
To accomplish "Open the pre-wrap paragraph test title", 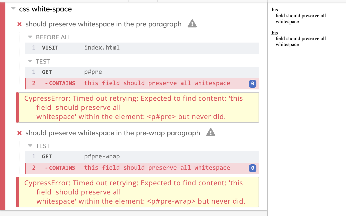I will 113,133.
